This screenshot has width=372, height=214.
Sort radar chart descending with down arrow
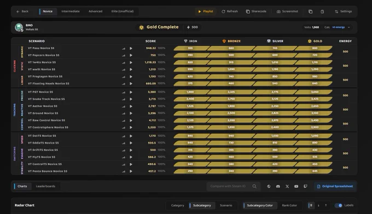click(x=318, y=205)
